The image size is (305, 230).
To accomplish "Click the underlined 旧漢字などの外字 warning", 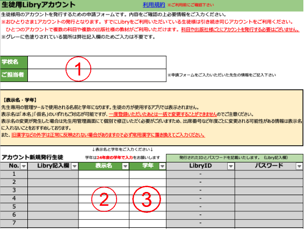I will pos(108,135).
